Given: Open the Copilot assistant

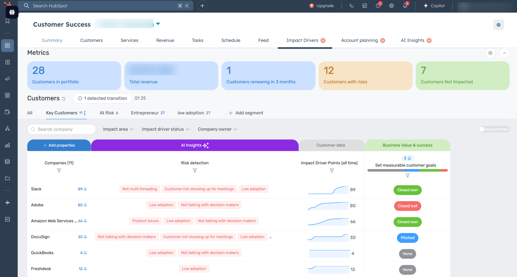Looking at the screenshot, I should pyautogui.click(x=434, y=6).
